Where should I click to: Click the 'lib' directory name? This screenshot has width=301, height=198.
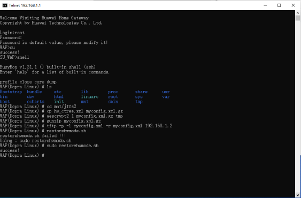[84, 92]
